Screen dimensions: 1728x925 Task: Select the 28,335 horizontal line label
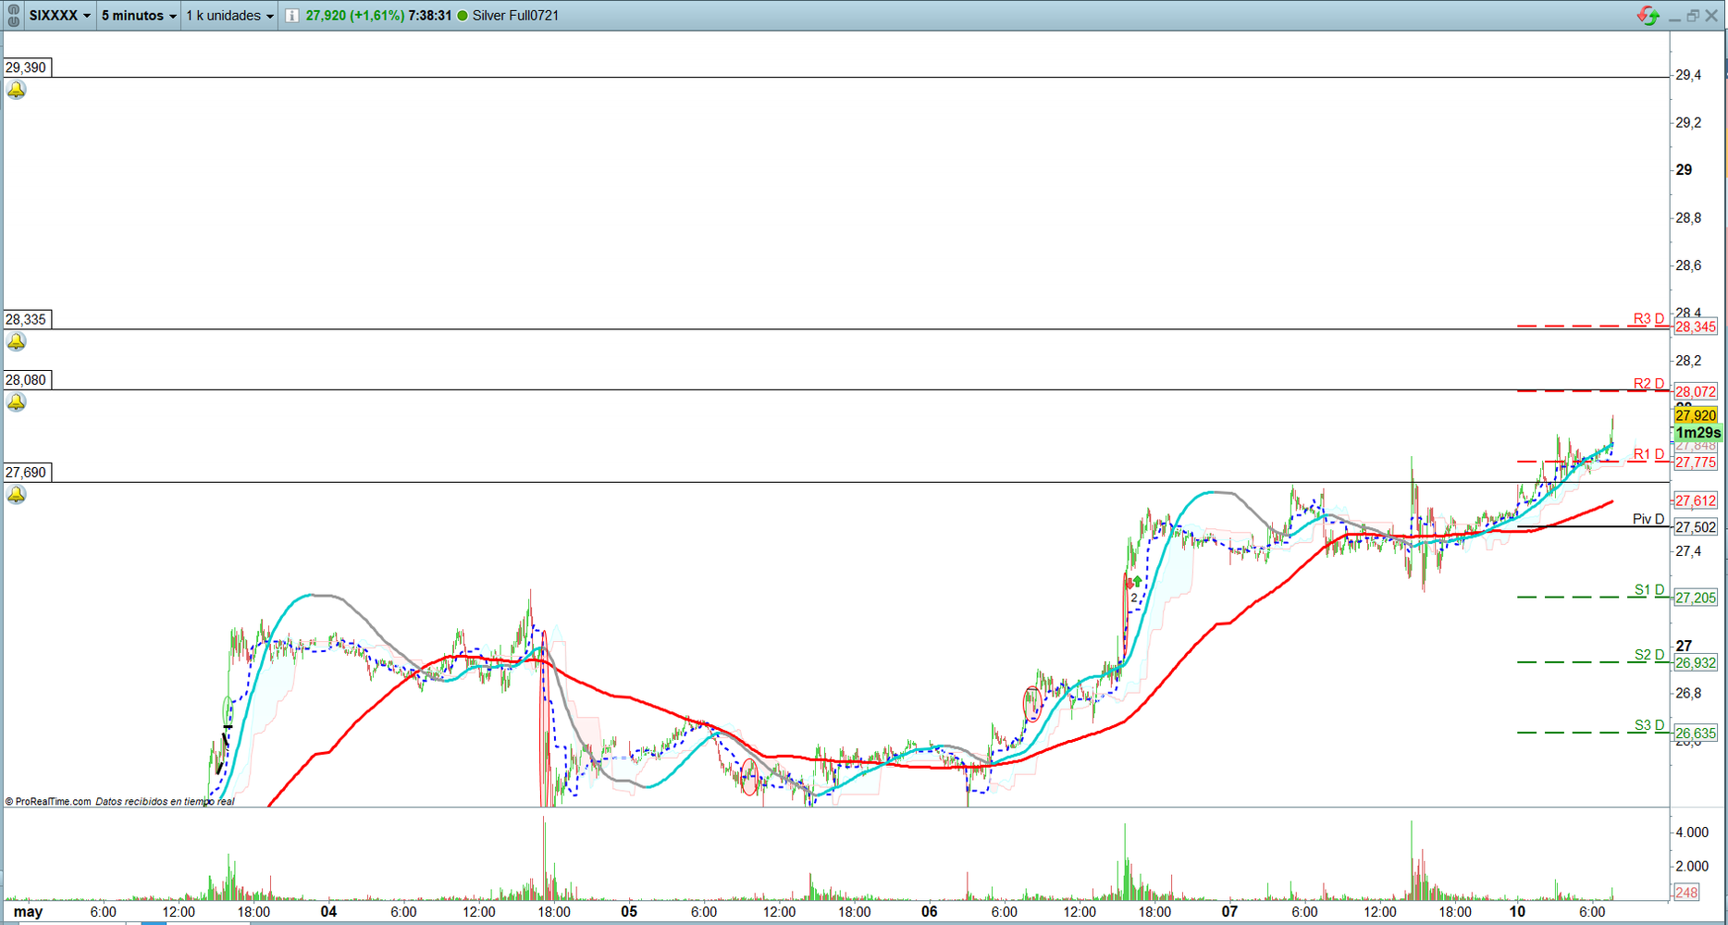click(x=26, y=319)
